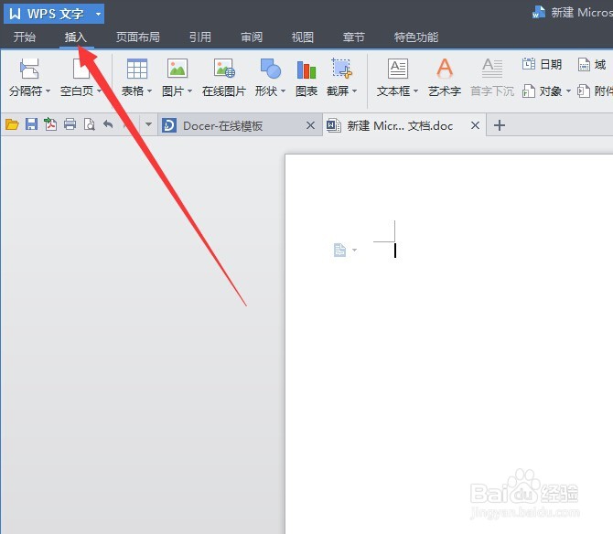This screenshot has height=534, width=613.
Task: Save the document with the floppy icon
Action: pos(31,125)
